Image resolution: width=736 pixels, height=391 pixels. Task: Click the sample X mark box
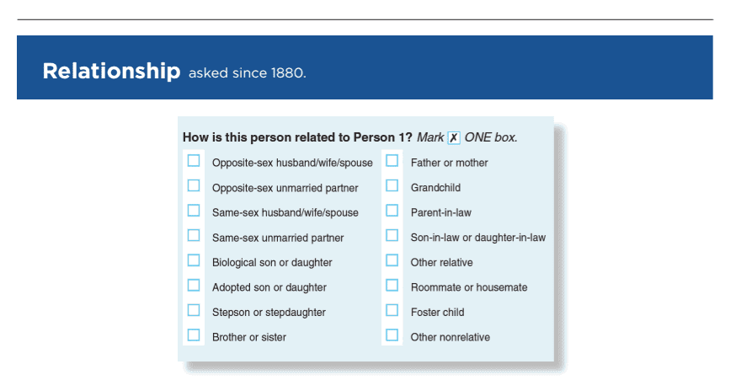(454, 138)
